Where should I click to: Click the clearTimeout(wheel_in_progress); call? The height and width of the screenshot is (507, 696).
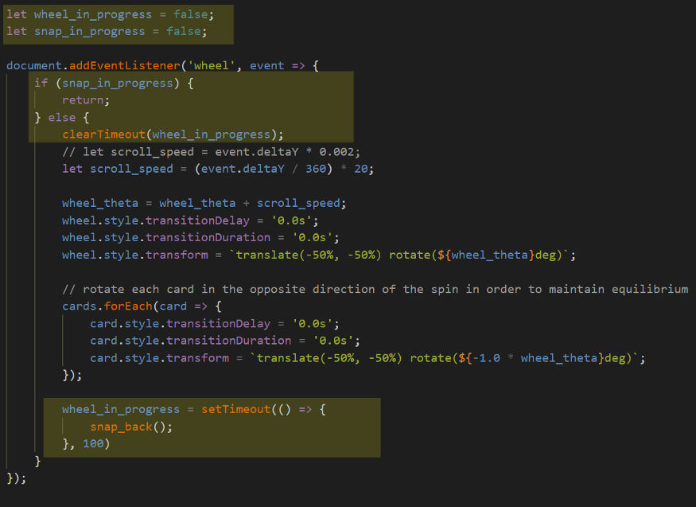(173, 135)
